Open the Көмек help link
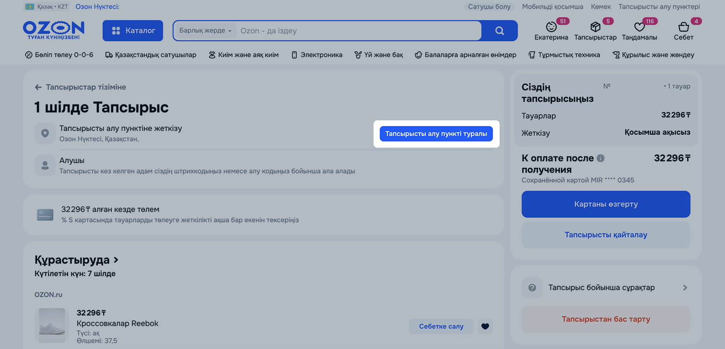This screenshot has width=725, height=349. [601, 7]
